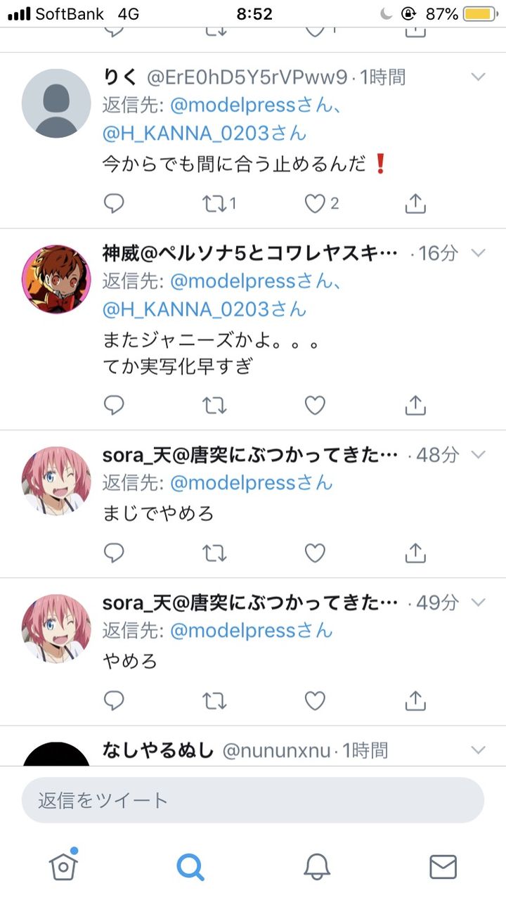Open options chevron on りく's tweet
The image size is (506, 900).
(x=478, y=77)
